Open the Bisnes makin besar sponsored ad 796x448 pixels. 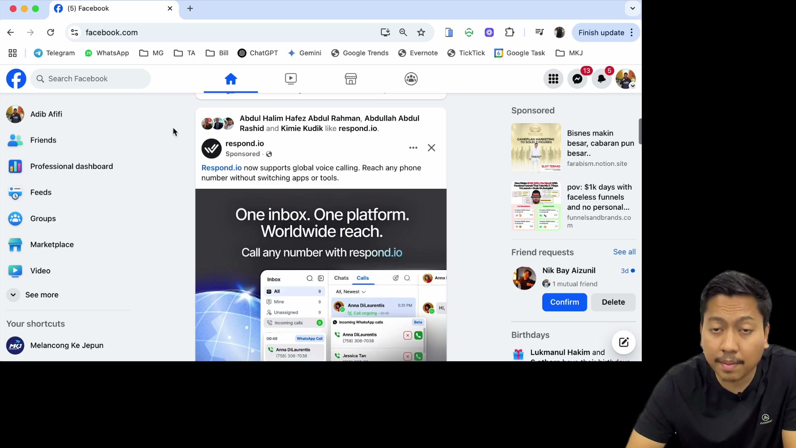[x=573, y=148]
